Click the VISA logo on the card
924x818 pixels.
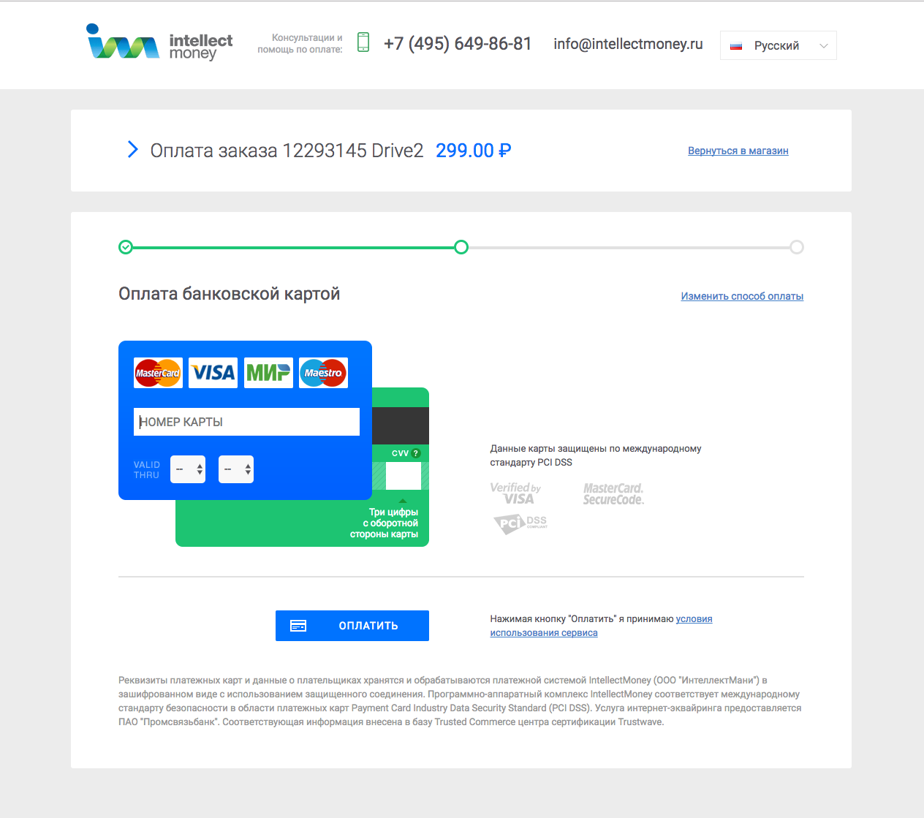coord(213,373)
